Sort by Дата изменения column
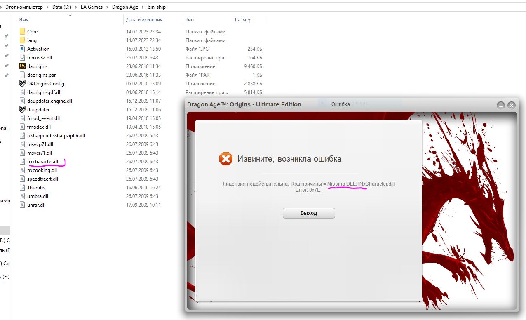The width and height of the screenshot is (526, 320). (144, 20)
